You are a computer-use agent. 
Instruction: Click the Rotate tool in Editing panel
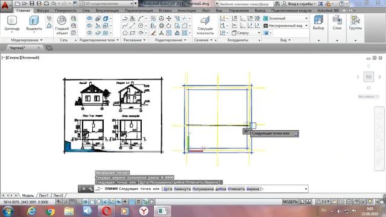(169, 25)
